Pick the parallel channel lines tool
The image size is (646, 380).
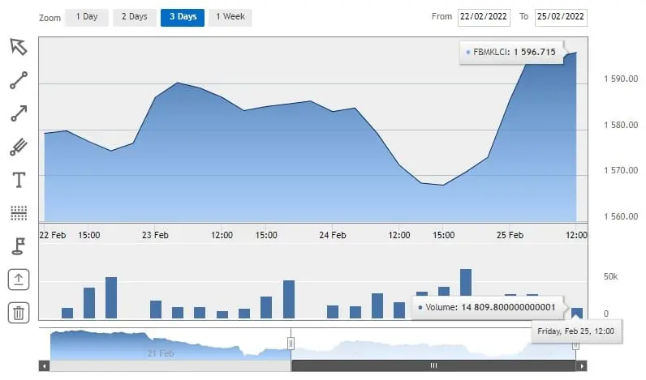click(x=19, y=147)
